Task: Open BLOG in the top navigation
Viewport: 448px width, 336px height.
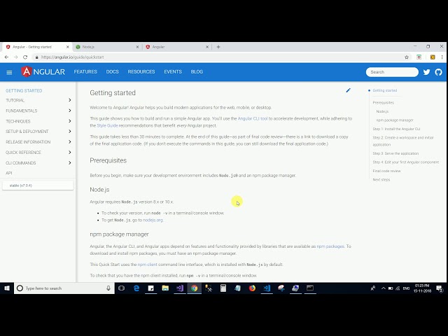Action: [x=197, y=71]
